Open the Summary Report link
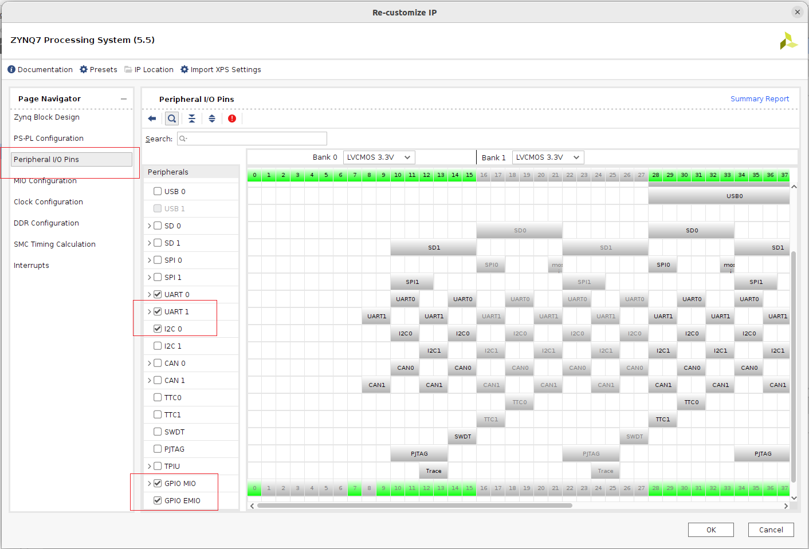 tap(760, 98)
